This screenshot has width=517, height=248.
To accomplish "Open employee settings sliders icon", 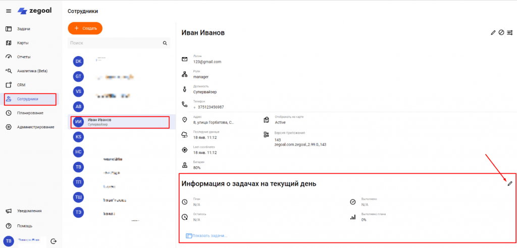I will click(x=509, y=33).
